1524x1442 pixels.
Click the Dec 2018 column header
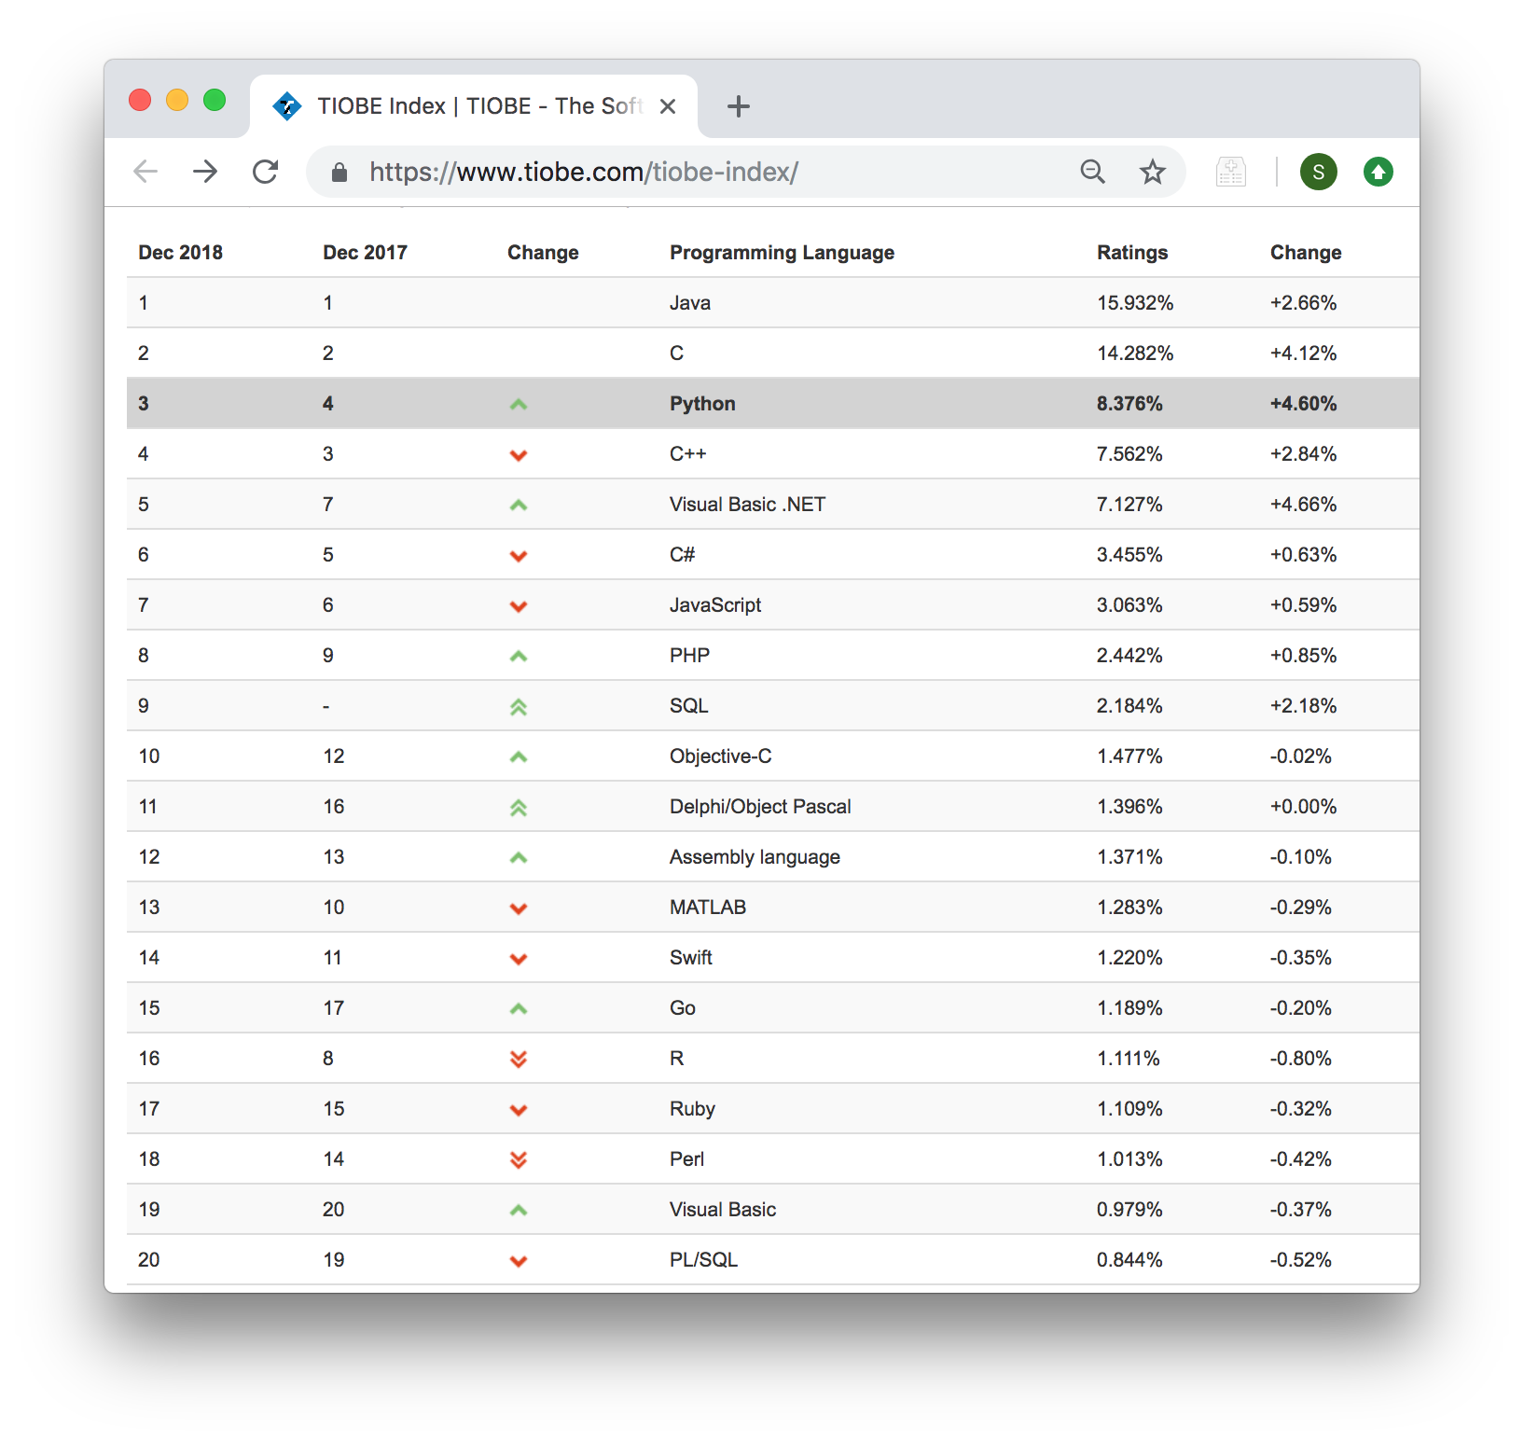pos(180,253)
